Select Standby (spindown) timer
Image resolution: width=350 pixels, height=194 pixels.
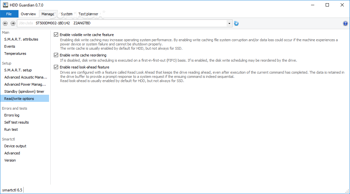click(24, 91)
